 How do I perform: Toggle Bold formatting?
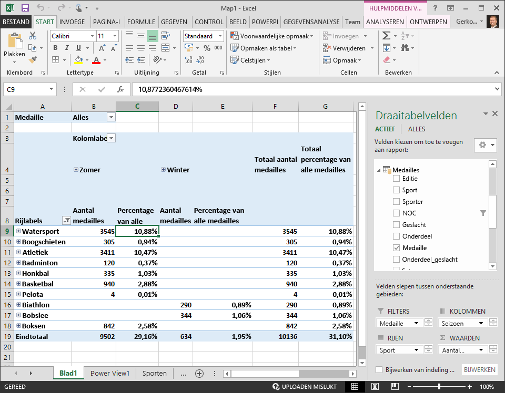55,48
